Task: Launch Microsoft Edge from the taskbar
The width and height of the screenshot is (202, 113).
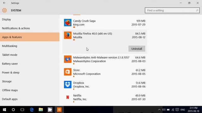Action: (x=32, y=110)
